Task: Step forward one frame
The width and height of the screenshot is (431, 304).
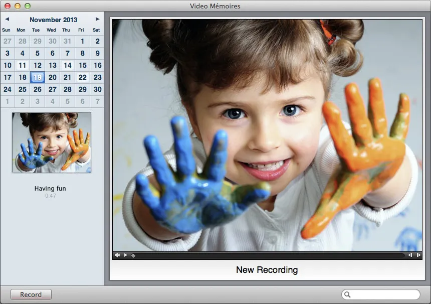Action: (418, 255)
